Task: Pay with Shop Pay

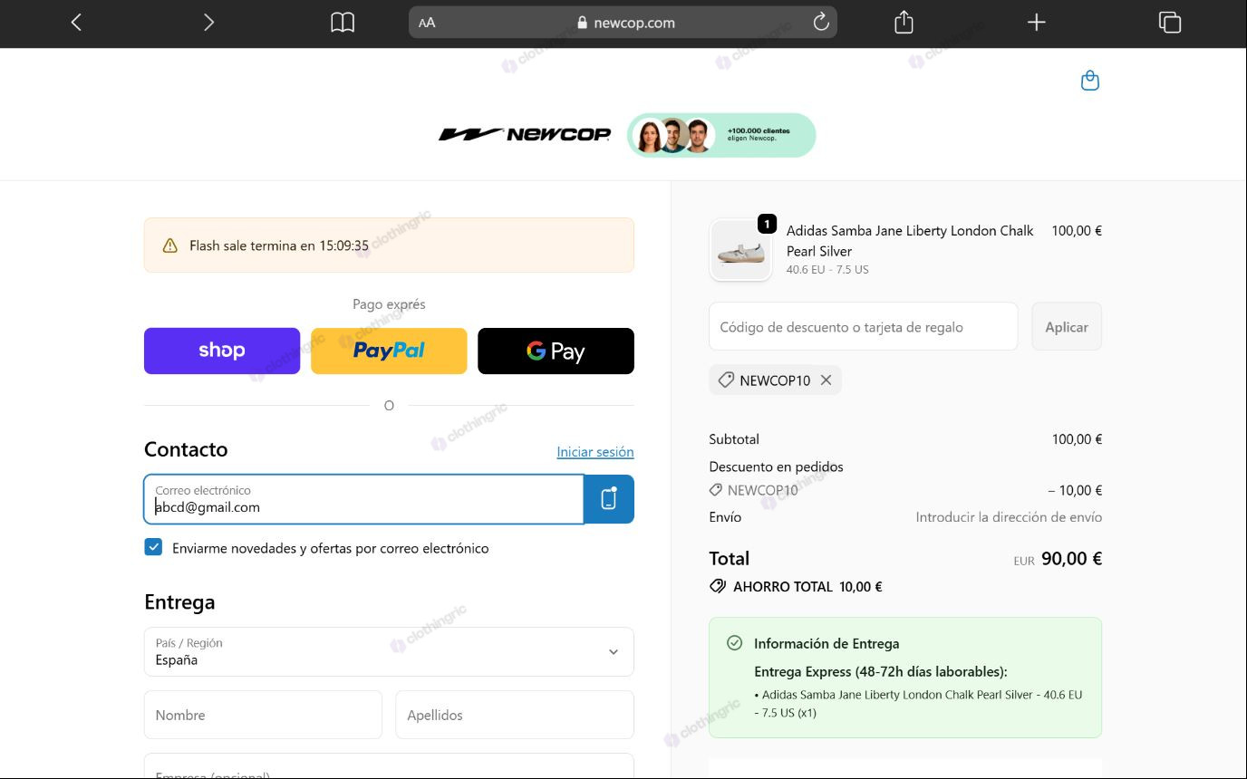Action: [222, 351]
